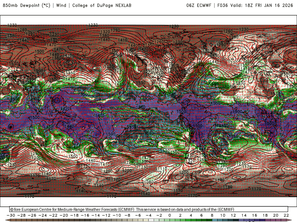Click the legend value '-24'
The height and width of the screenshot is (222, 297).
click(x=43, y=215)
